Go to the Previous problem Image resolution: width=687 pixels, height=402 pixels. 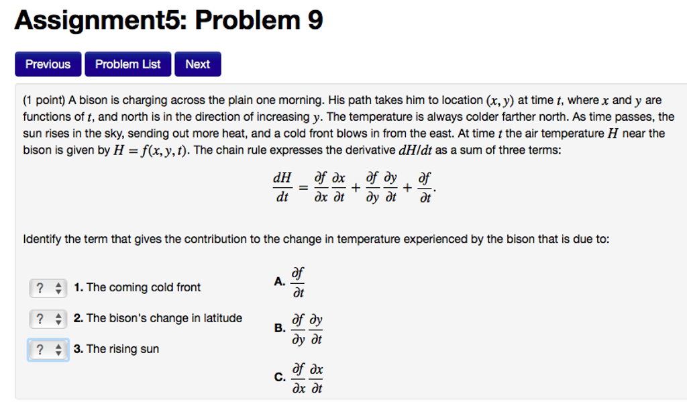[48, 64]
